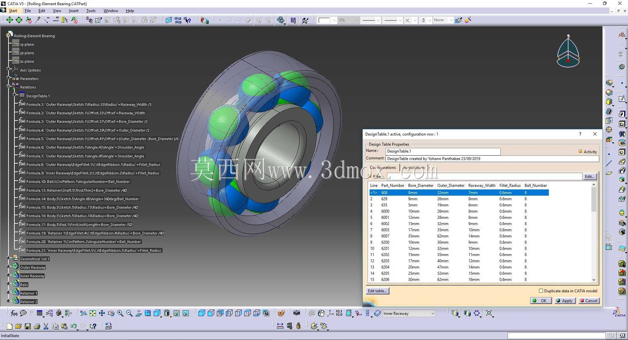
Task: Open the Edit menu
Action: pos(42,11)
